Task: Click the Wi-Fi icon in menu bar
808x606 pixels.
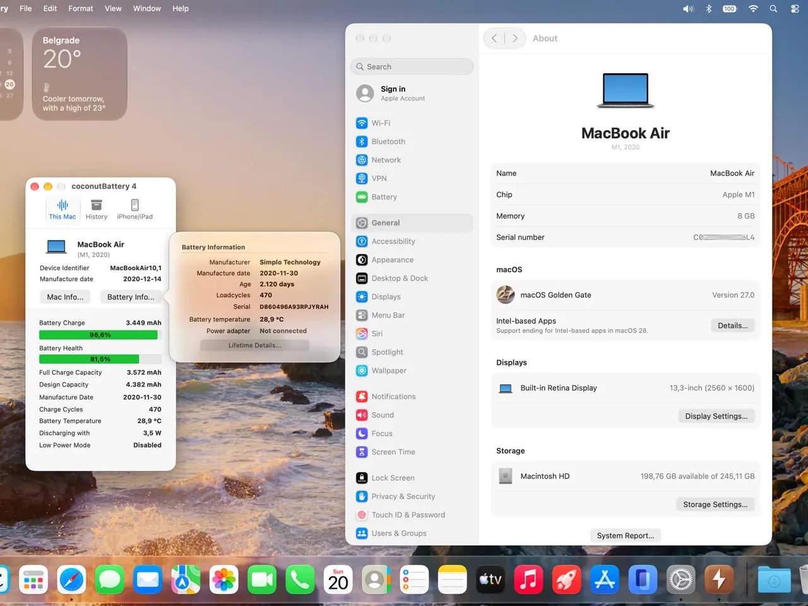Action: click(753, 9)
